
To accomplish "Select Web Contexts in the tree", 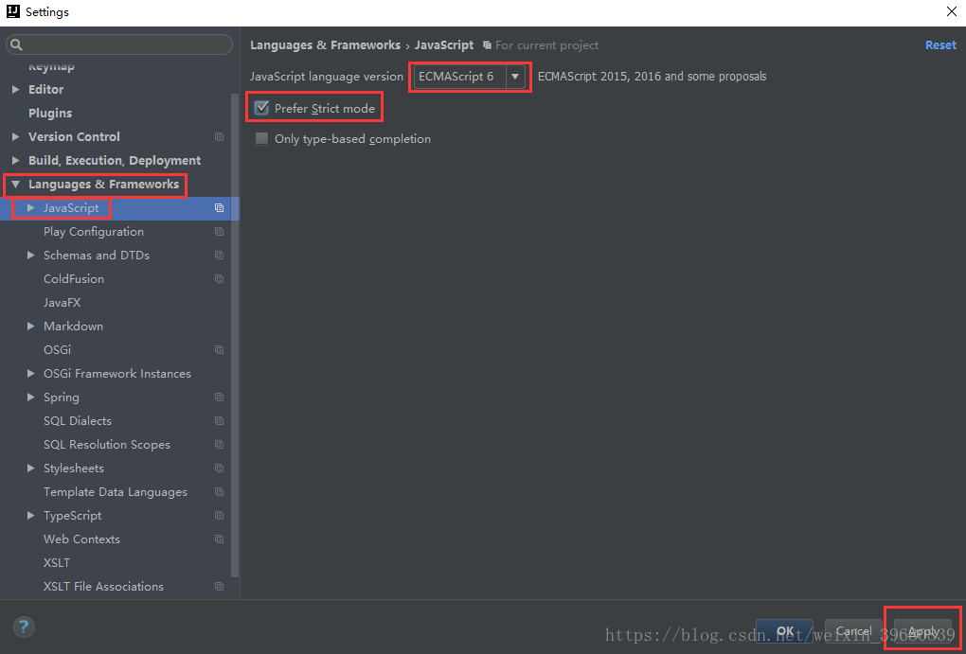I will click(82, 539).
